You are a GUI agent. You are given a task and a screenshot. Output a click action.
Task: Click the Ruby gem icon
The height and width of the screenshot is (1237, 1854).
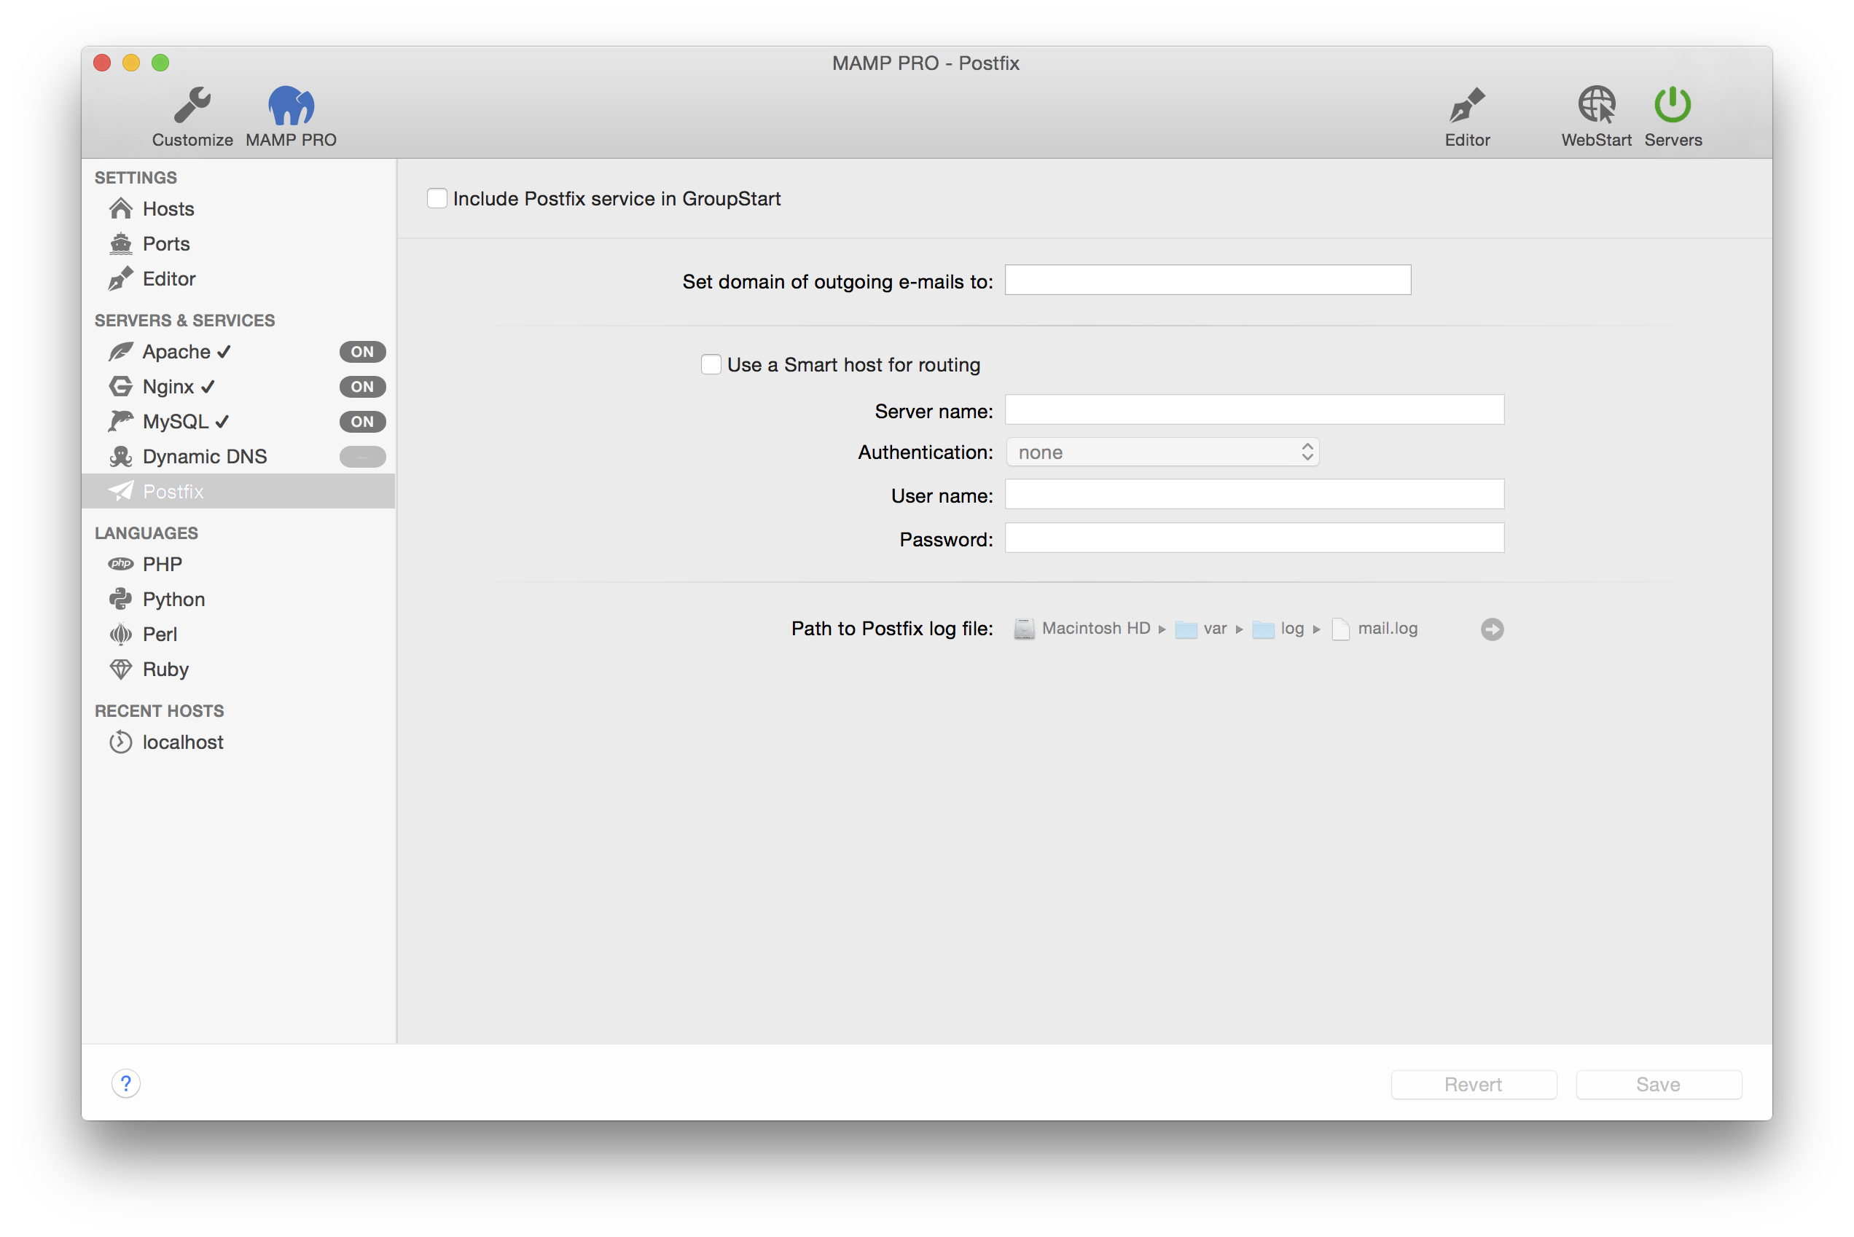pos(121,669)
